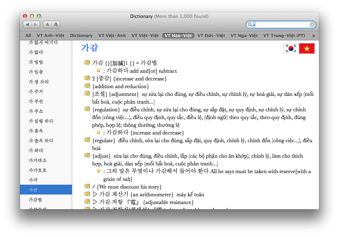Switch to VT Nga-Việt tab
Image resolution: width=339 pixels, height=237 pixels.
click(244, 35)
